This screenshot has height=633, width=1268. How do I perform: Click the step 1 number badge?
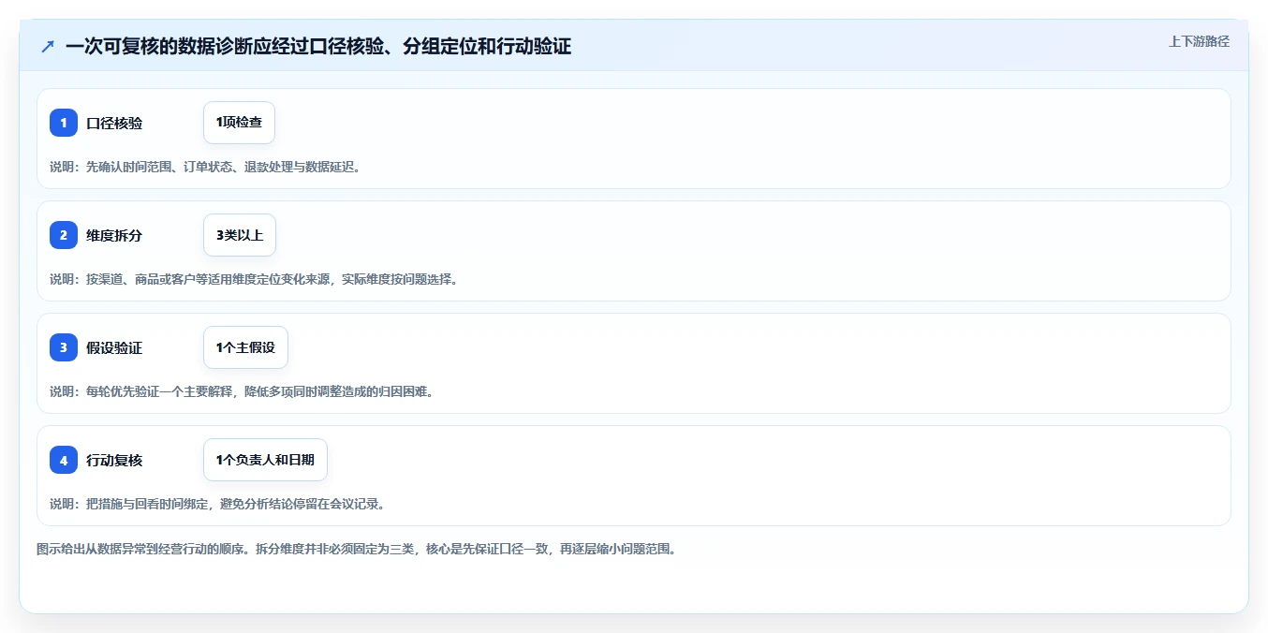(64, 123)
